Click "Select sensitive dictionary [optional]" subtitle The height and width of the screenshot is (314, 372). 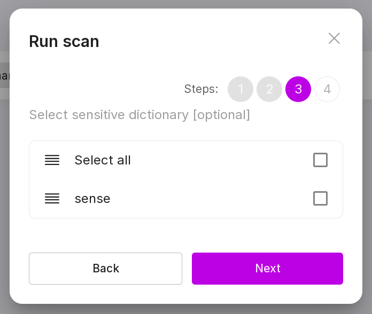[x=139, y=115]
